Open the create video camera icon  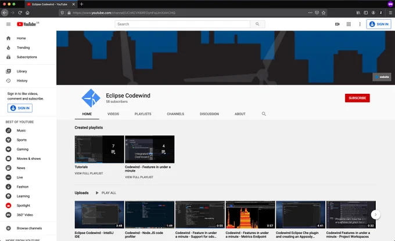pyautogui.click(x=337, y=24)
